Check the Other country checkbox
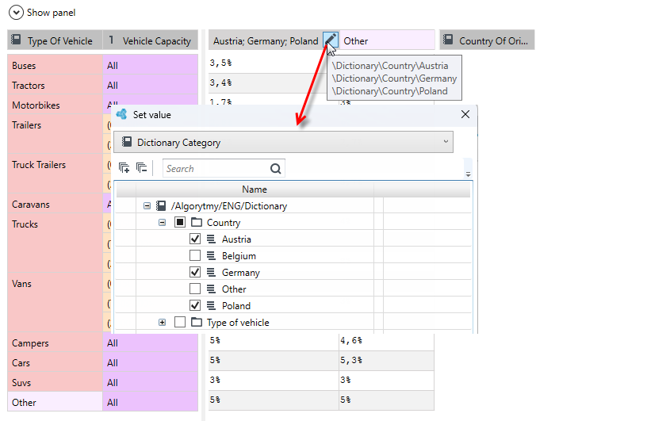 (x=195, y=289)
